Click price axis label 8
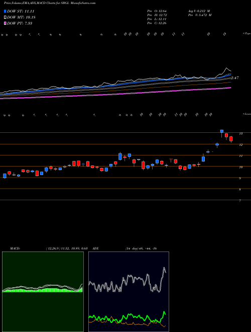This screenshot has height=332, width=251. 240,190
